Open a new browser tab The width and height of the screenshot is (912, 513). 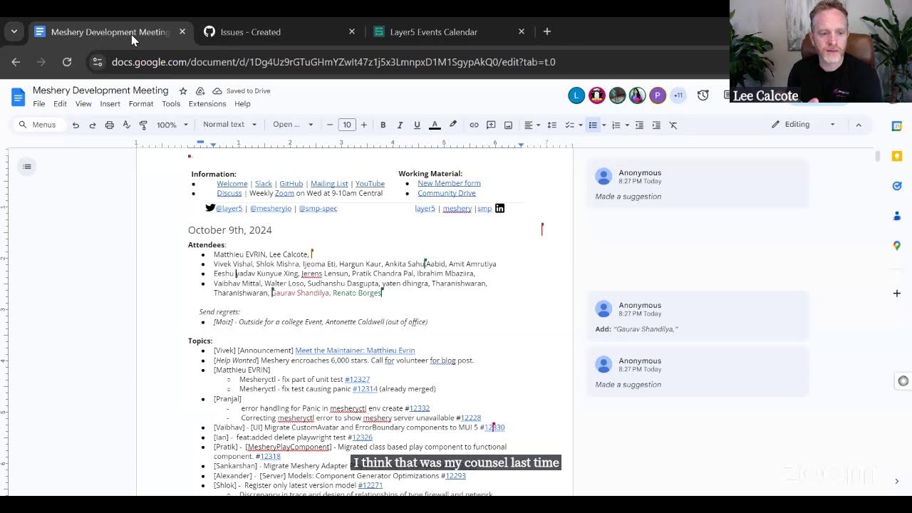tap(547, 31)
